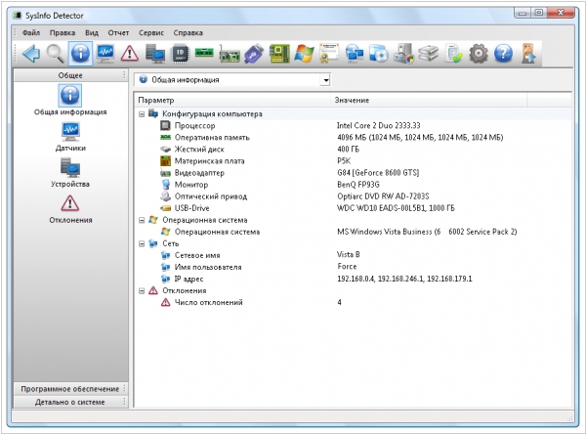Screen dimensions: 586x434
Task: Click the purple USB stick toolbar icon
Action: click(x=254, y=54)
